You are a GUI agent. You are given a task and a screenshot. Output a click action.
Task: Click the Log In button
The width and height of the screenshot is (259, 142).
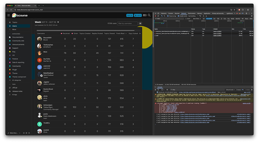138,15
